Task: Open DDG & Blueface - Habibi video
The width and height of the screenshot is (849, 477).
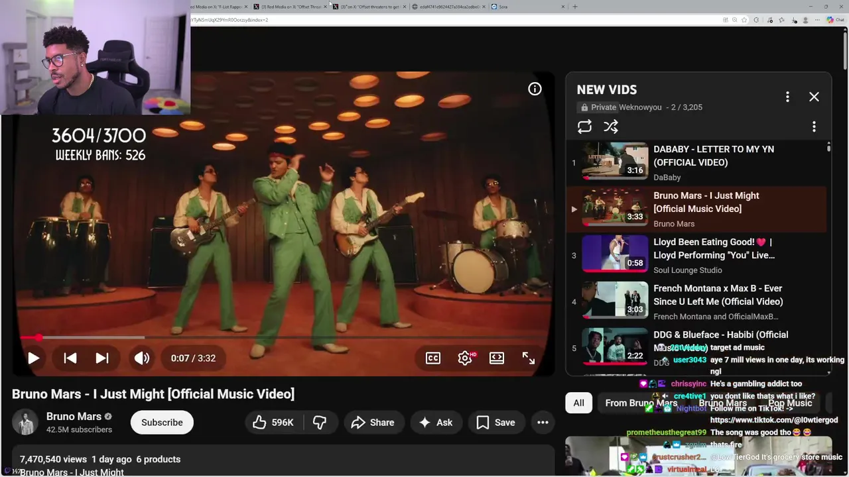Action: click(x=696, y=348)
